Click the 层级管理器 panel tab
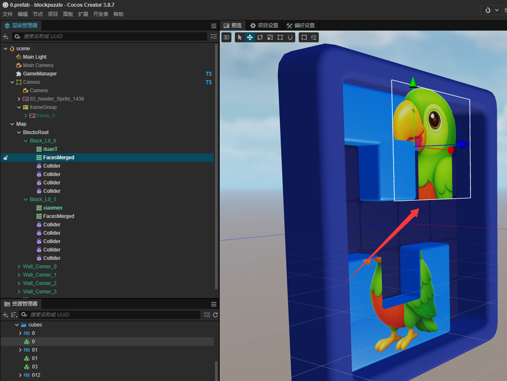 [21, 26]
